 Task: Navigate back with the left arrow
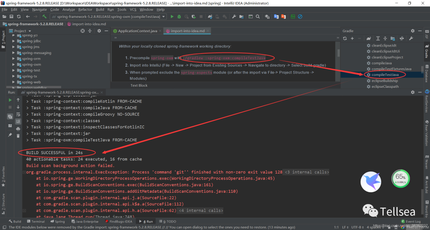[28, 17]
